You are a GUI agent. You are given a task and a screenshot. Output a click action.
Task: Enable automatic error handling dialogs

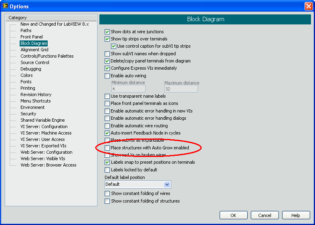107,118
